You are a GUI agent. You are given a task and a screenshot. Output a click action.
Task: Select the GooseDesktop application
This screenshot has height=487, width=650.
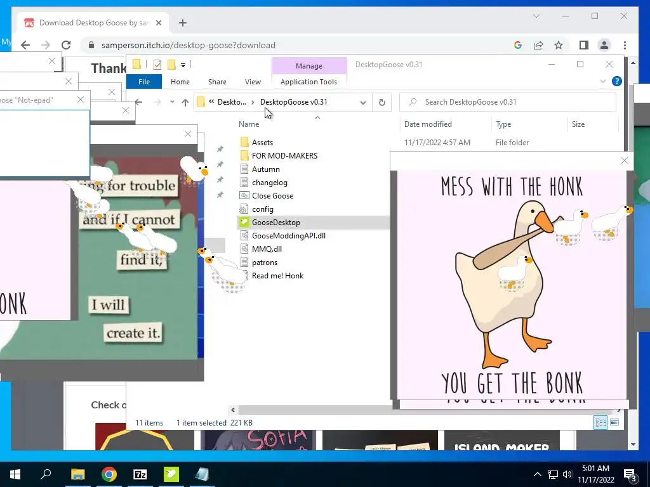[275, 223]
